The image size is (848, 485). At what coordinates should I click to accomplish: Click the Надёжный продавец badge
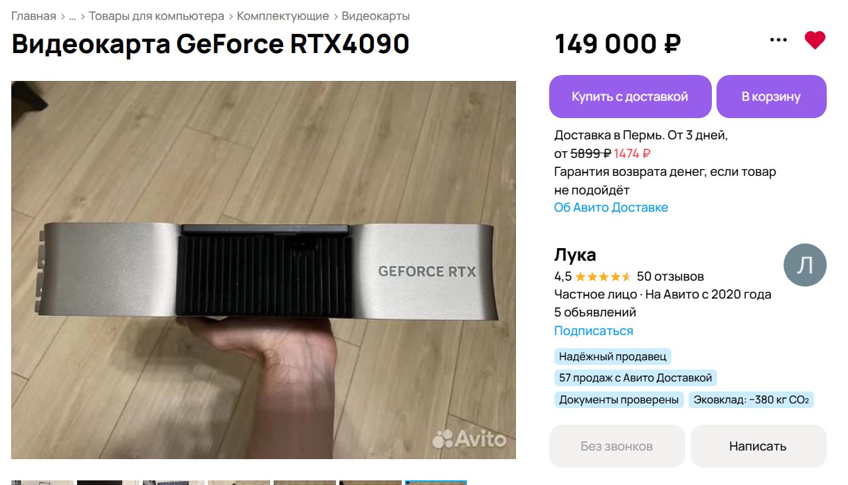point(612,357)
